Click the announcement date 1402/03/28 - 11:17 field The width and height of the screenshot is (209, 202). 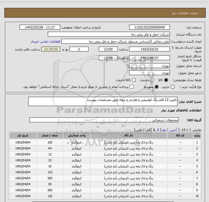40,27
